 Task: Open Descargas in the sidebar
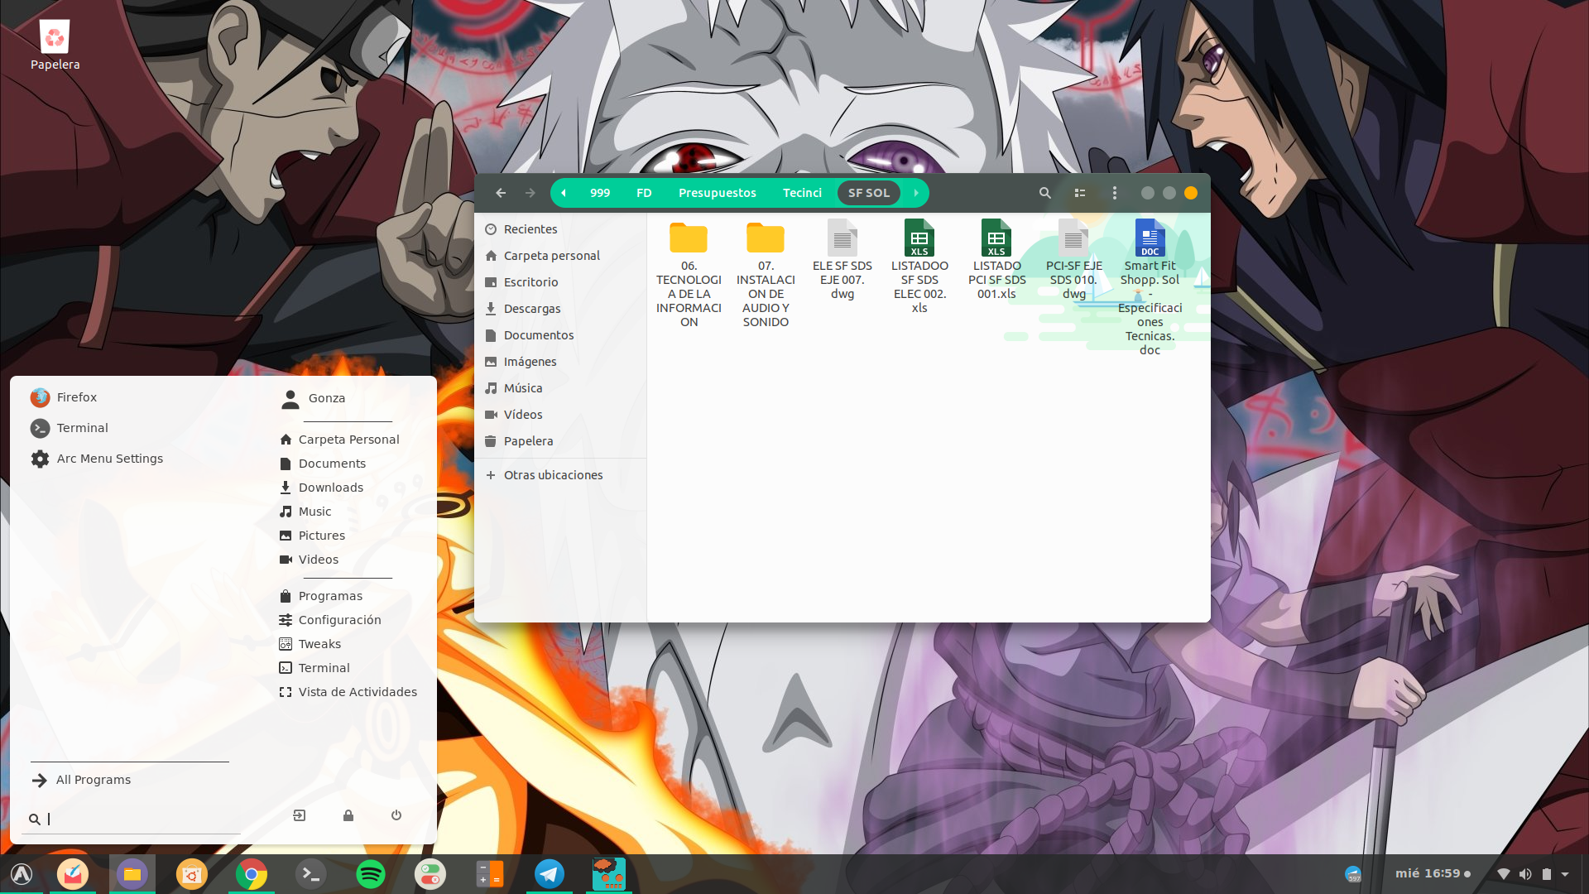point(531,309)
